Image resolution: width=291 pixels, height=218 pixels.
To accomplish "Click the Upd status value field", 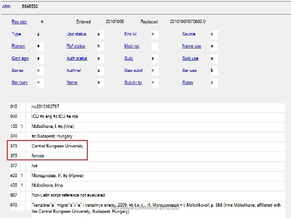I will tap(100, 34).
